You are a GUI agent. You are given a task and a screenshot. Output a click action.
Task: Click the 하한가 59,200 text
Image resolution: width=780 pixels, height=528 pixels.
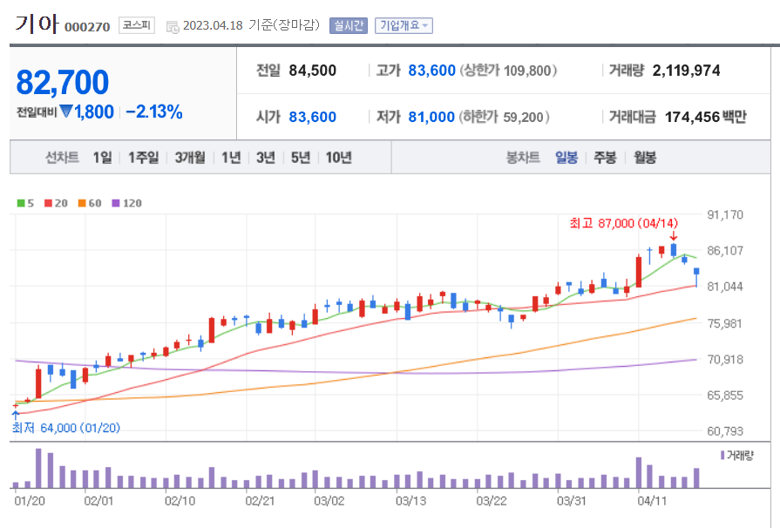coord(504,117)
